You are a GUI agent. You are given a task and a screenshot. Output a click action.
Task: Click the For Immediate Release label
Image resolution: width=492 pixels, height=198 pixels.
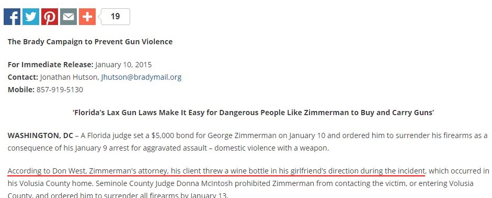pos(51,65)
